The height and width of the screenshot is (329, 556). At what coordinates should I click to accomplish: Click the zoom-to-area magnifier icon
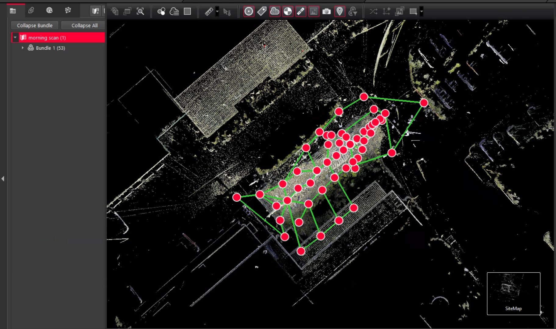pyautogui.click(x=140, y=12)
